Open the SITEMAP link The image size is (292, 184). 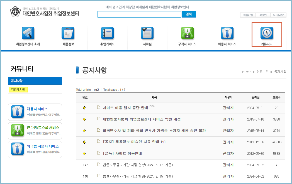[278, 15]
